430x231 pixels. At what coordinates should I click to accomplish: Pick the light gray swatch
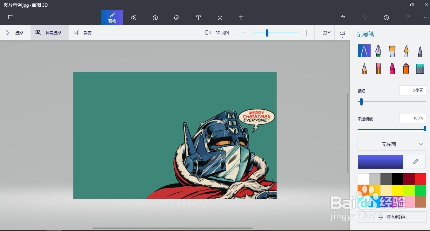coord(375,179)
